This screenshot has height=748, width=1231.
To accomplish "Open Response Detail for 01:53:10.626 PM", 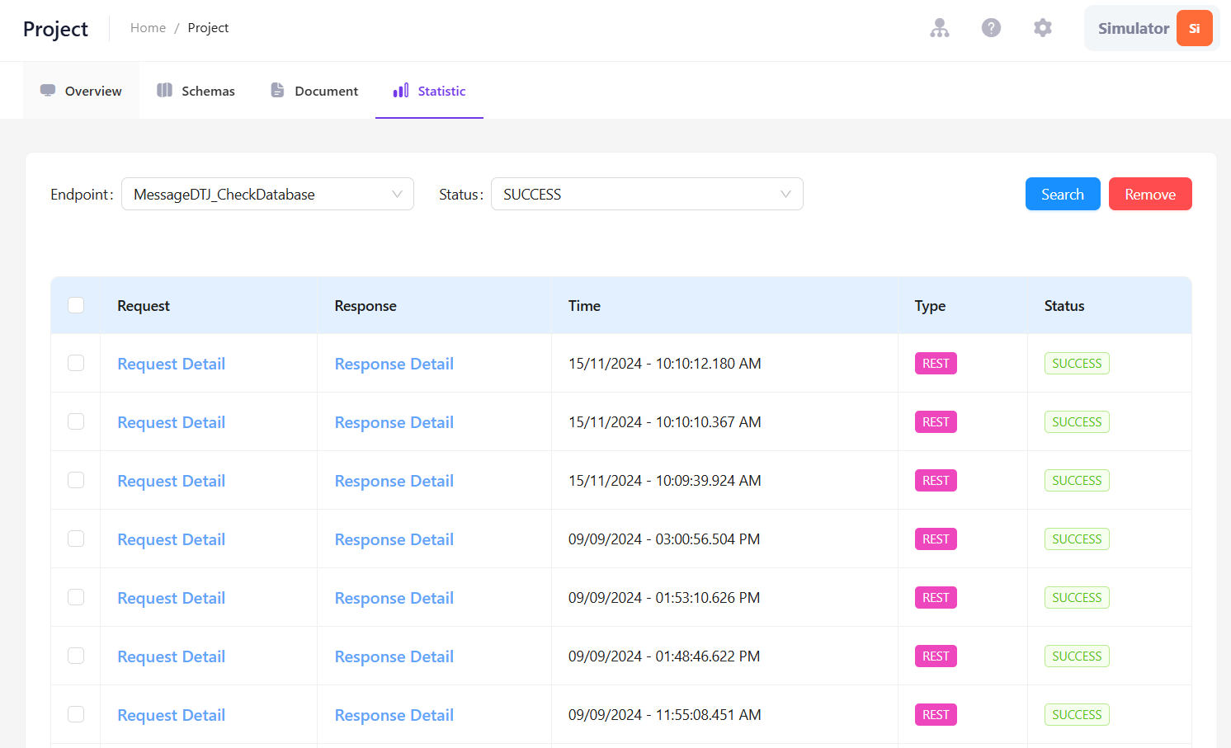I will coord(394,598).
